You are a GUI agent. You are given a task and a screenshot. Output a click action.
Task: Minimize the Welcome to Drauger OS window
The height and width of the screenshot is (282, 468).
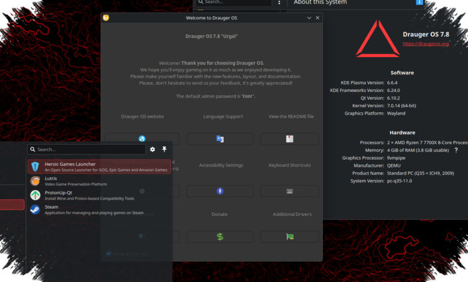pyautogui.click(x=309, y=18)
